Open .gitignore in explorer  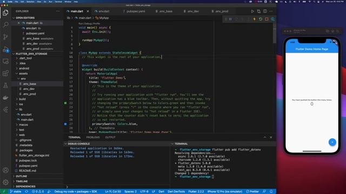pyautogui.click(x=25, y=140)
